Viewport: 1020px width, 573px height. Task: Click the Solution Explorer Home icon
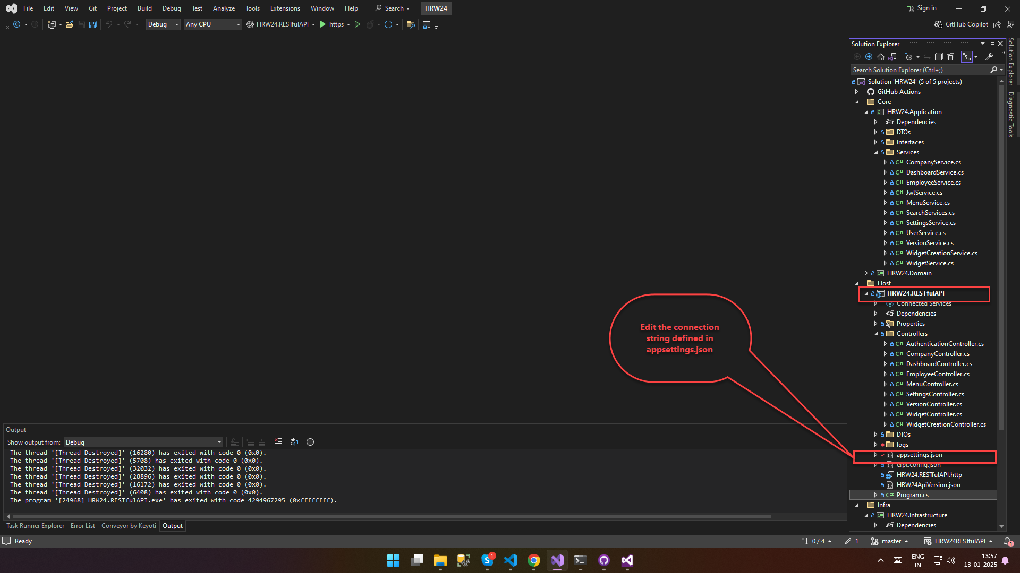tap(881, 57)
